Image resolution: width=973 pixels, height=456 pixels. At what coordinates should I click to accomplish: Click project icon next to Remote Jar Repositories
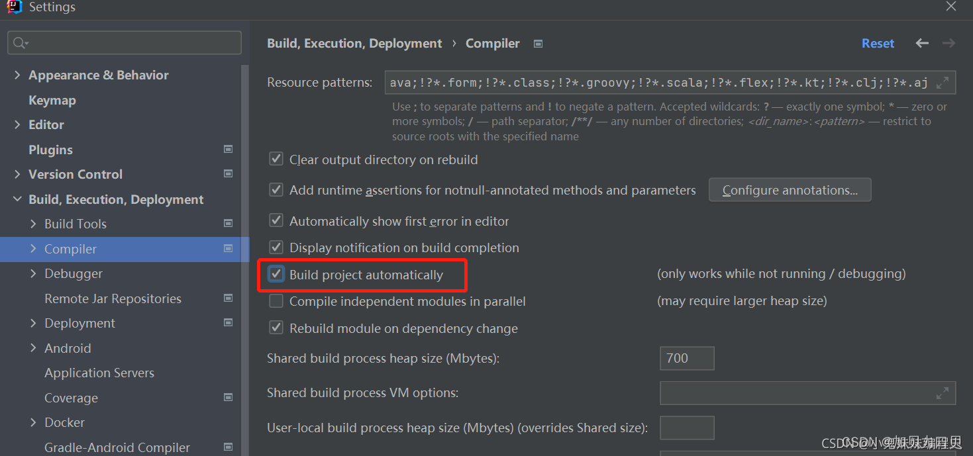pyautogui.click(x=229, y=298)
